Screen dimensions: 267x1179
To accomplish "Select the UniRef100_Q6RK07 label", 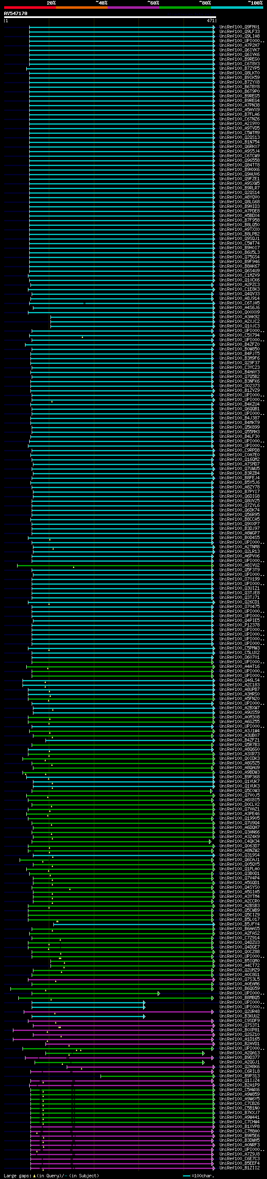I will 239,146.
